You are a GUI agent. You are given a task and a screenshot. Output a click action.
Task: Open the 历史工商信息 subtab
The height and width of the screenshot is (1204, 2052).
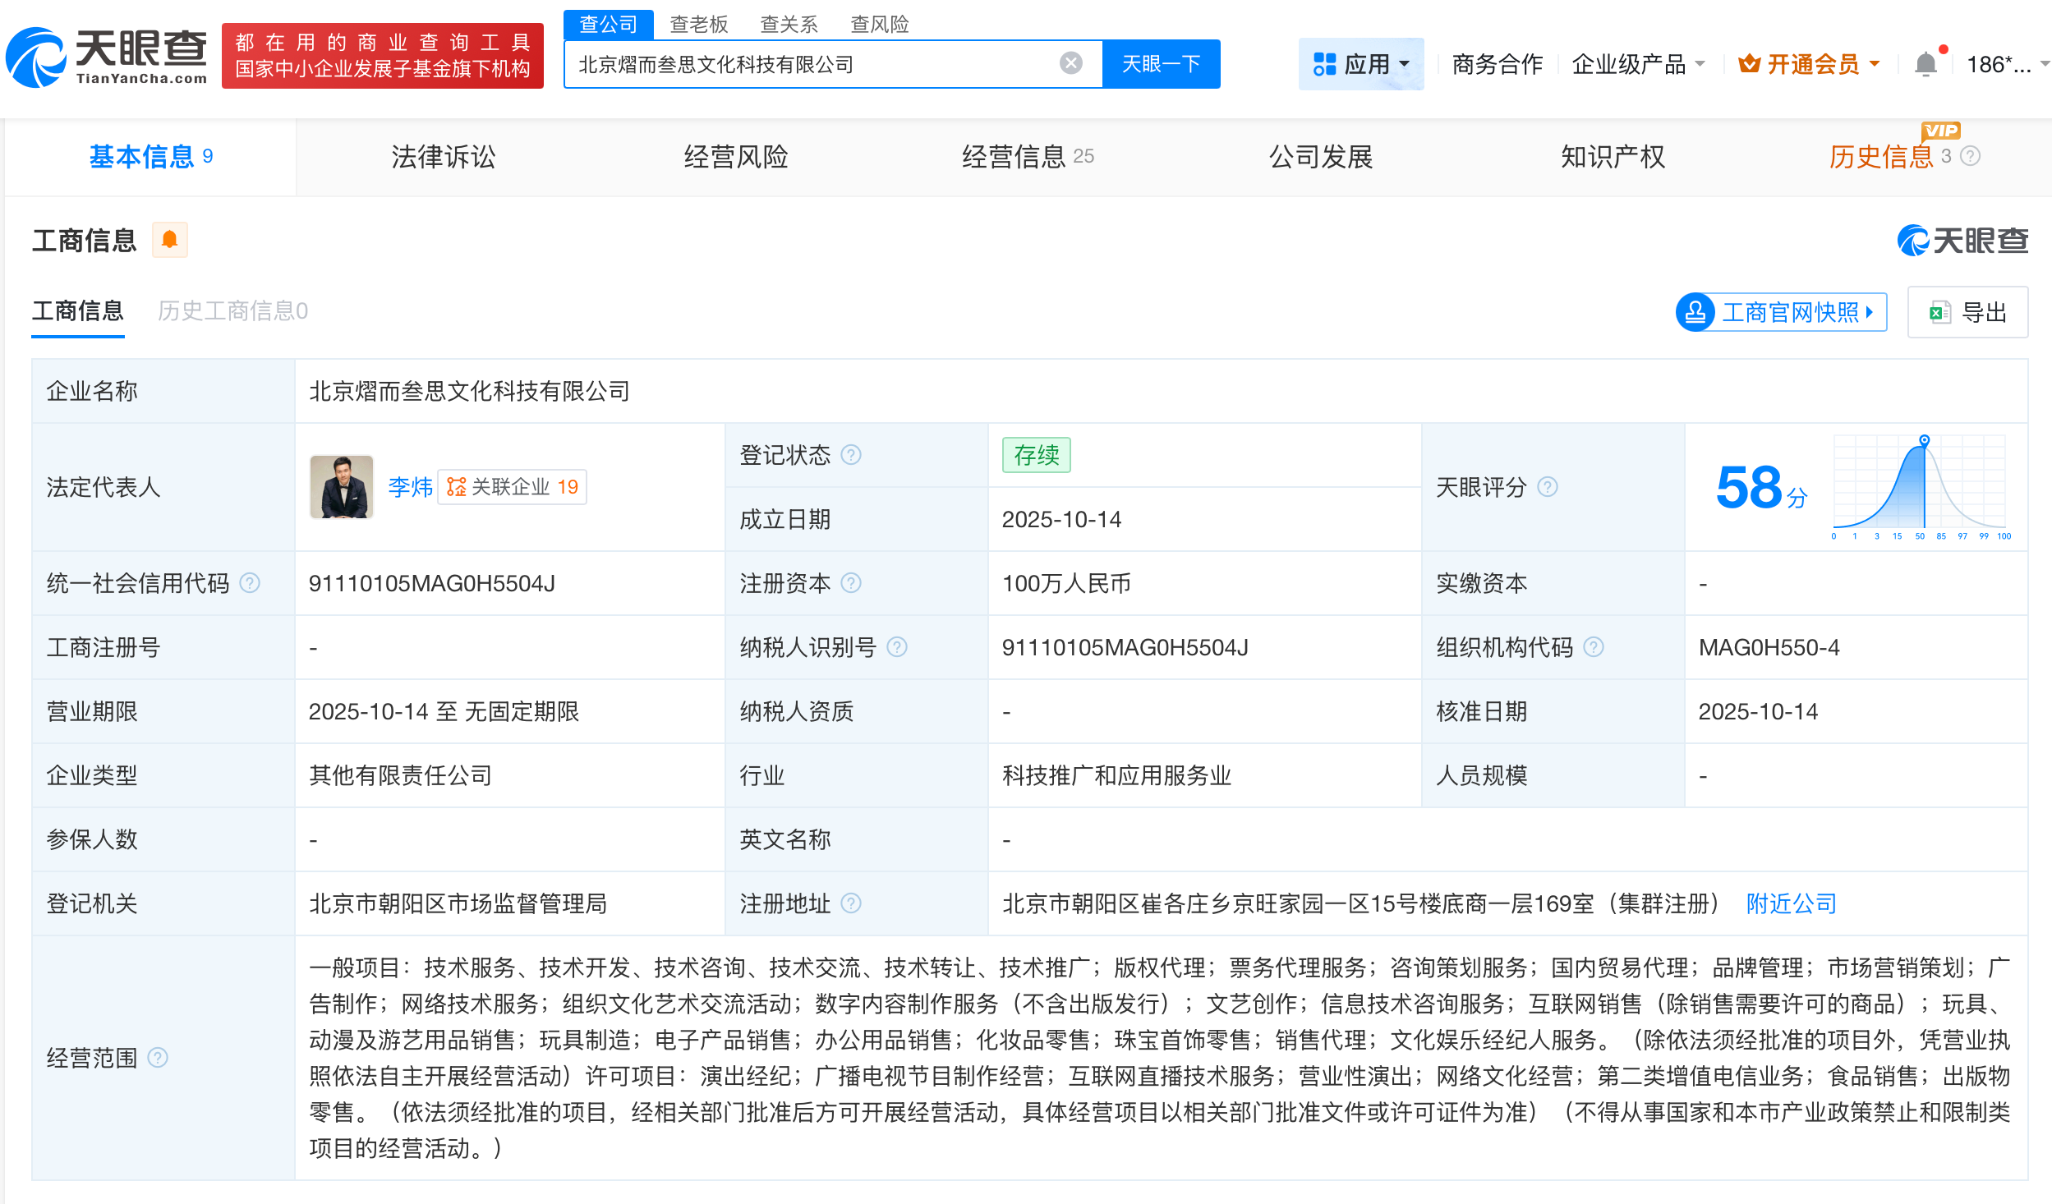click(232, 311)
